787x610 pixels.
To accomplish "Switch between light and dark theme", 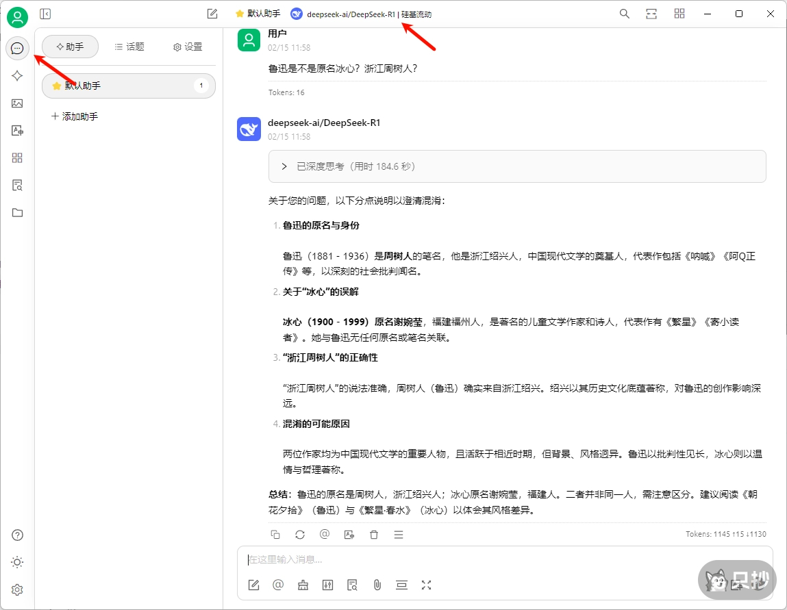I will tap(17, 561).
